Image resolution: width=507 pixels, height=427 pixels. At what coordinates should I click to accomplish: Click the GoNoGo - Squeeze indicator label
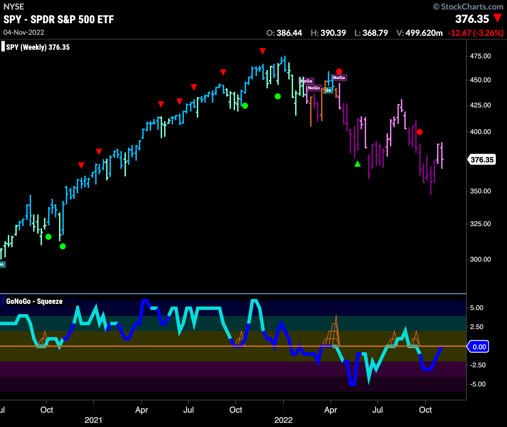click(34, 301)
